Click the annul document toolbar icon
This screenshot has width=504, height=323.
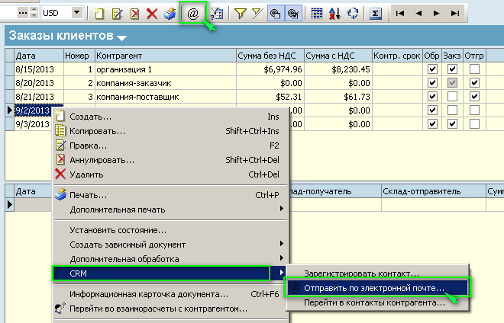point(135,14)
